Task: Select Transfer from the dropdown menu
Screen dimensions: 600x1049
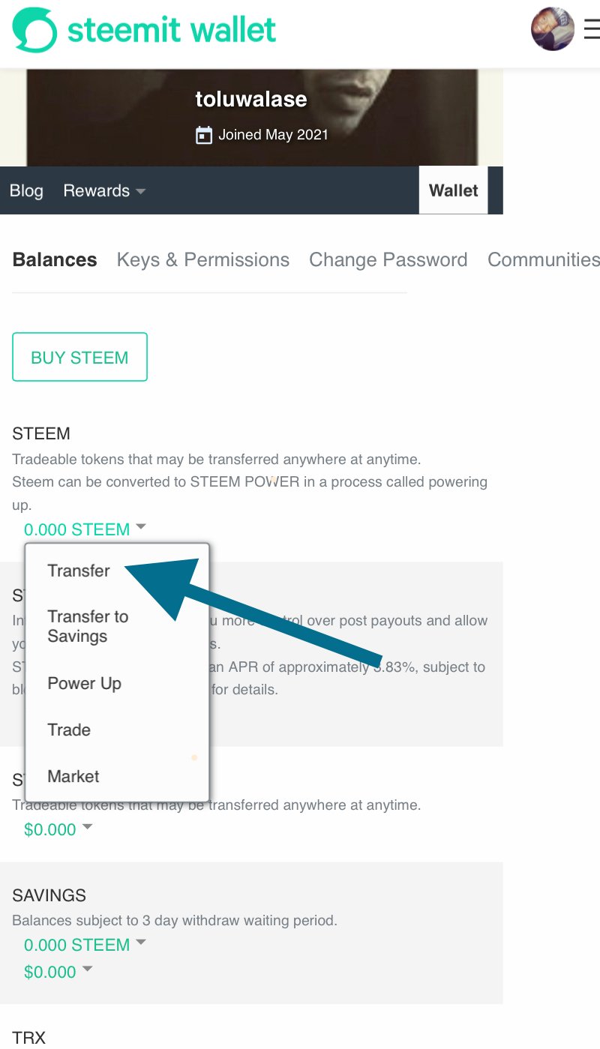Action: pos(79,571)
